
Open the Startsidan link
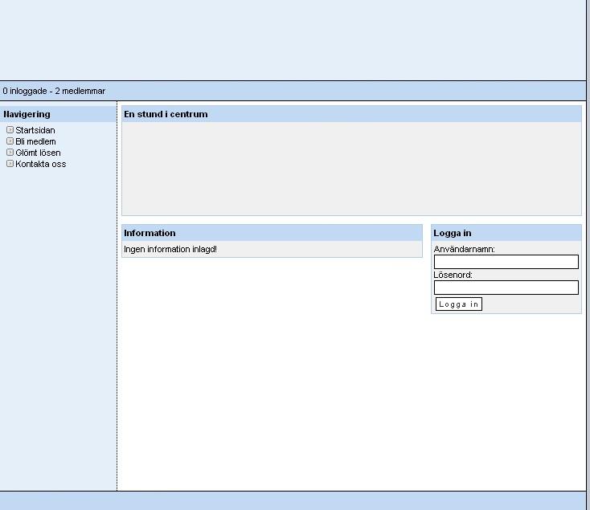click(x=35, y=130)
